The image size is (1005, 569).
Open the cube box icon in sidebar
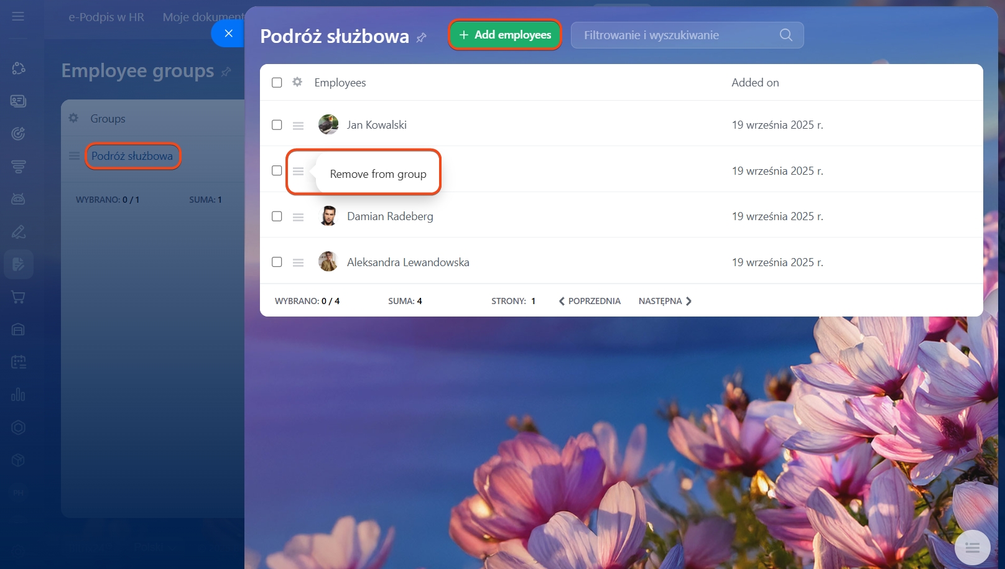tap(18, 460)
